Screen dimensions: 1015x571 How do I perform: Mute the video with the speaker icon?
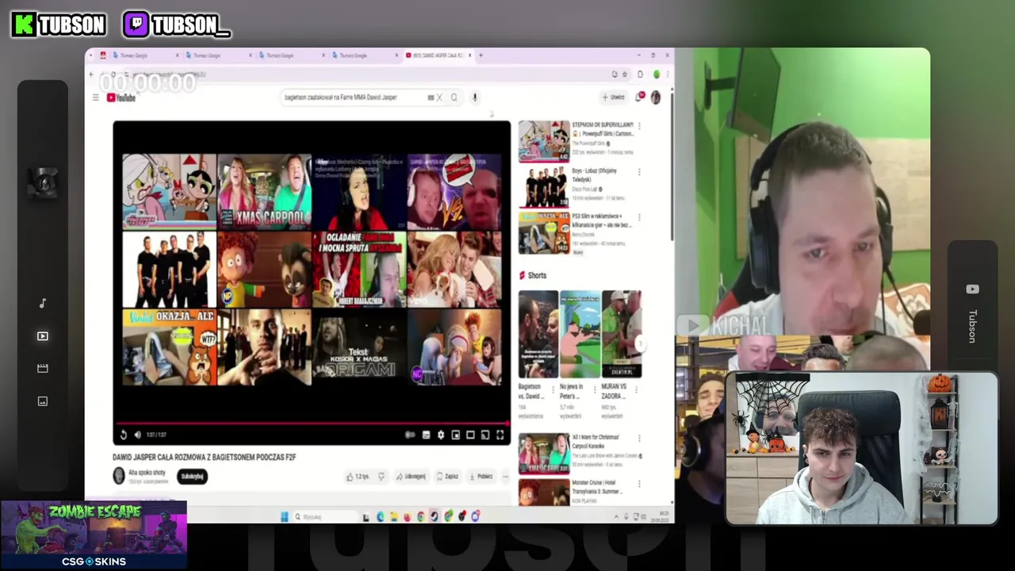point(138,435)
